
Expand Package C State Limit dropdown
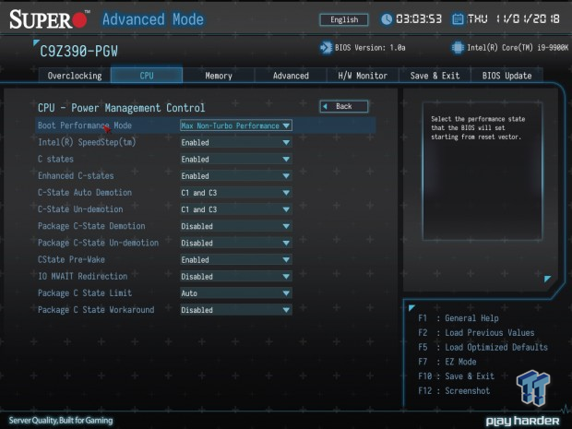[x=236, y=293]
